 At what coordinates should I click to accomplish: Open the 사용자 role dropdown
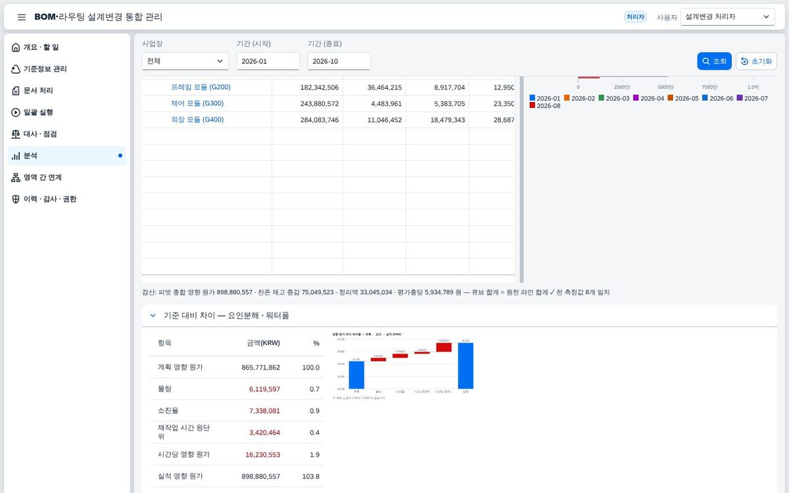[728, 16]
